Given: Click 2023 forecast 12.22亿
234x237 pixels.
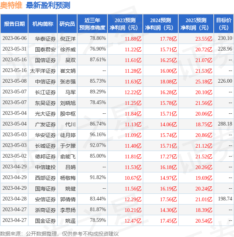Looking at the screenshot, I should [x=133, y=93].
